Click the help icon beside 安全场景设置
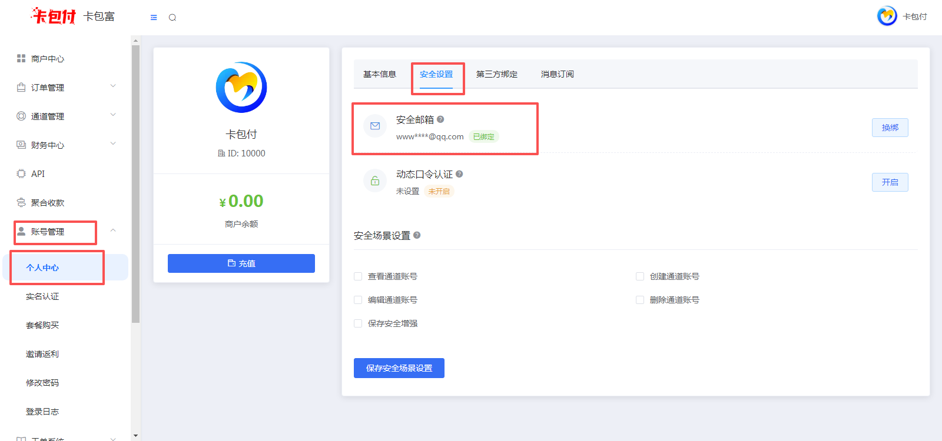 tap(417, 235)
